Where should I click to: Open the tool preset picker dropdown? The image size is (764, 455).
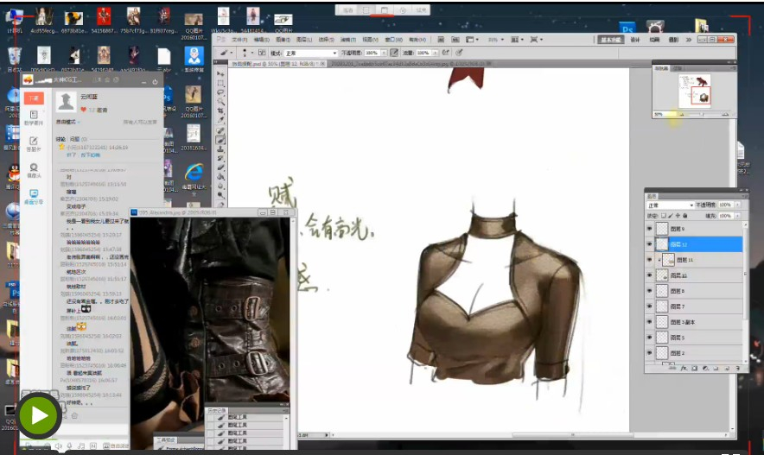[x=232, y=53]
